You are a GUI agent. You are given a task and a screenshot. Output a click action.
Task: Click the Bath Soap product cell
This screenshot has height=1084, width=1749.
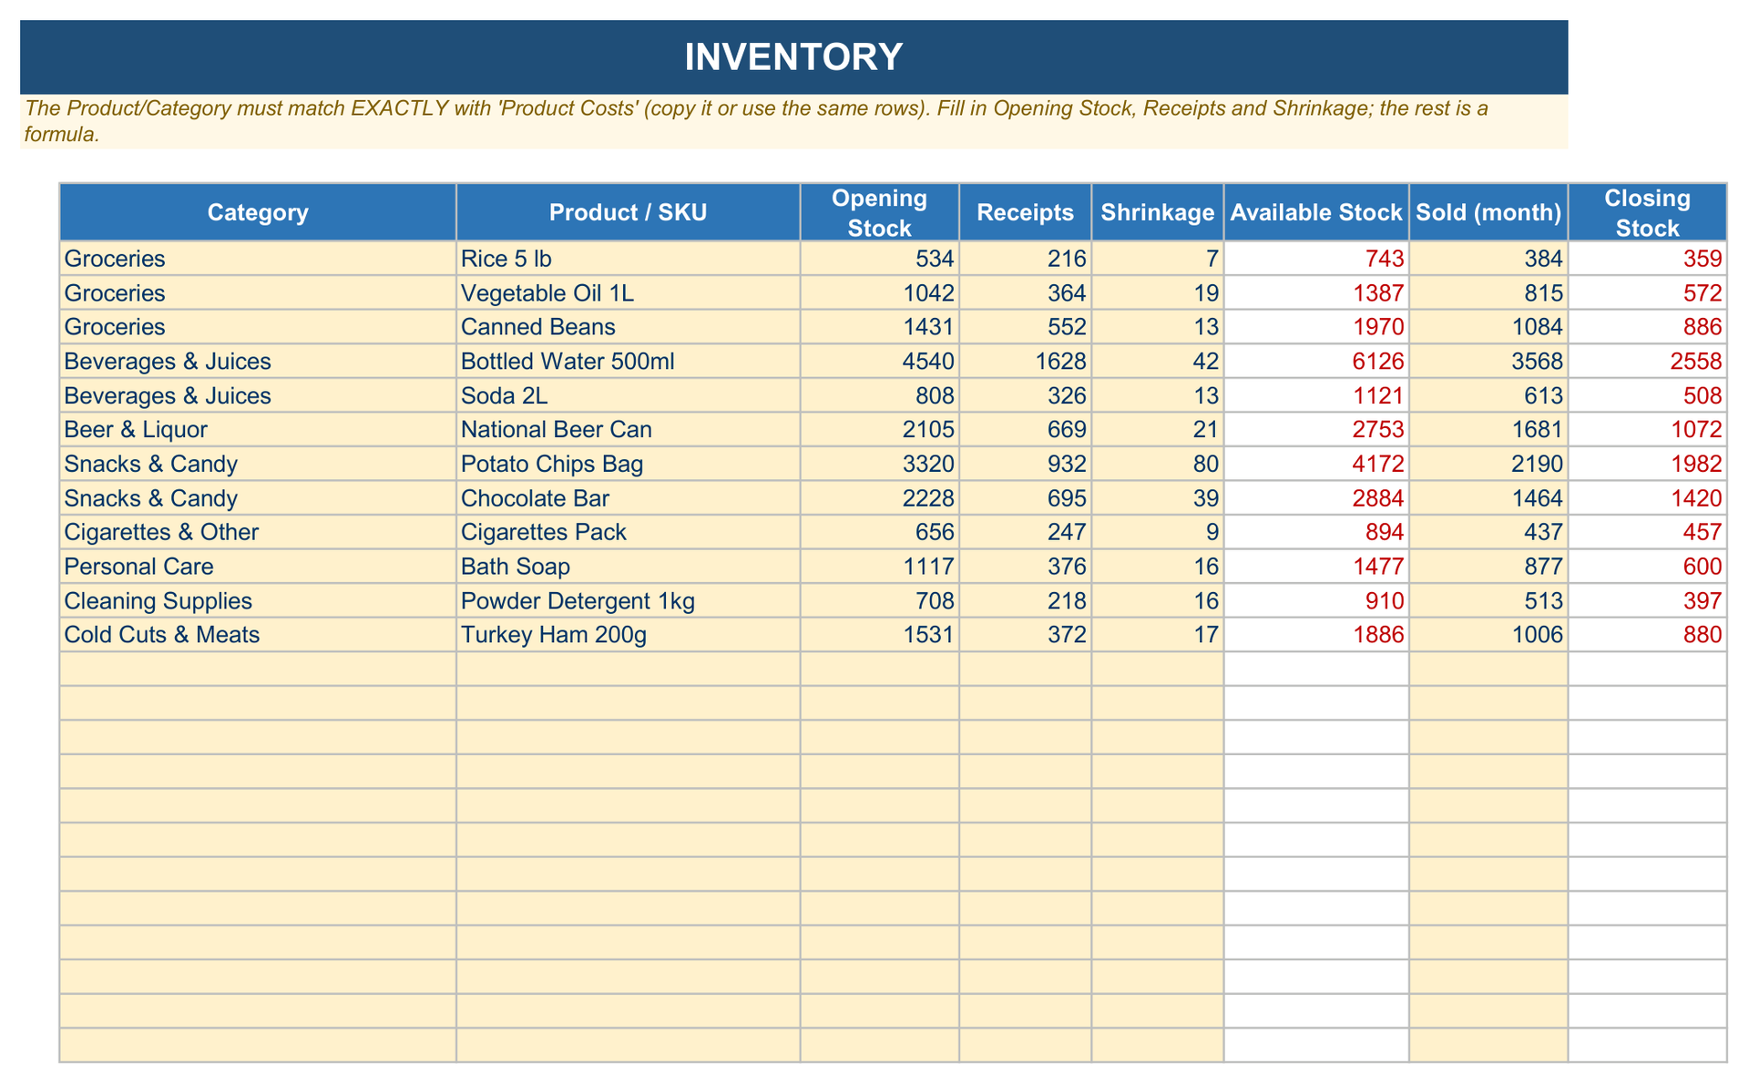point(628,566)
